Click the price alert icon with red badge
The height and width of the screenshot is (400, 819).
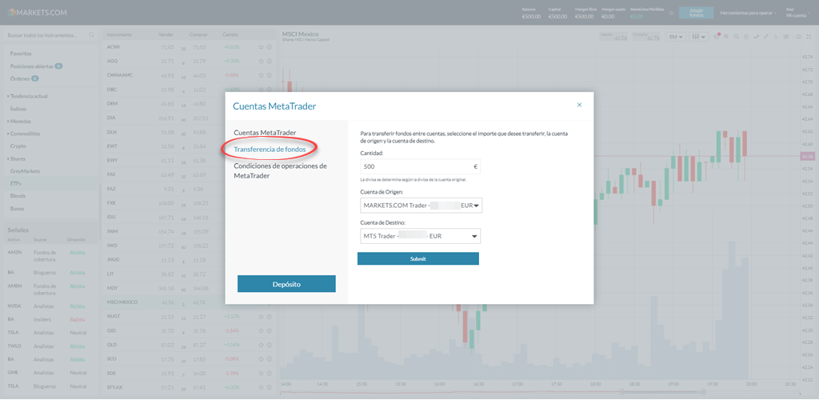click(x=717, y=37)
